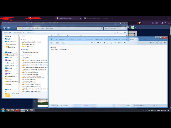Switch to the GitHub tab in the browser
This screenshot has height=128, width=171.
tap(96, 18)
